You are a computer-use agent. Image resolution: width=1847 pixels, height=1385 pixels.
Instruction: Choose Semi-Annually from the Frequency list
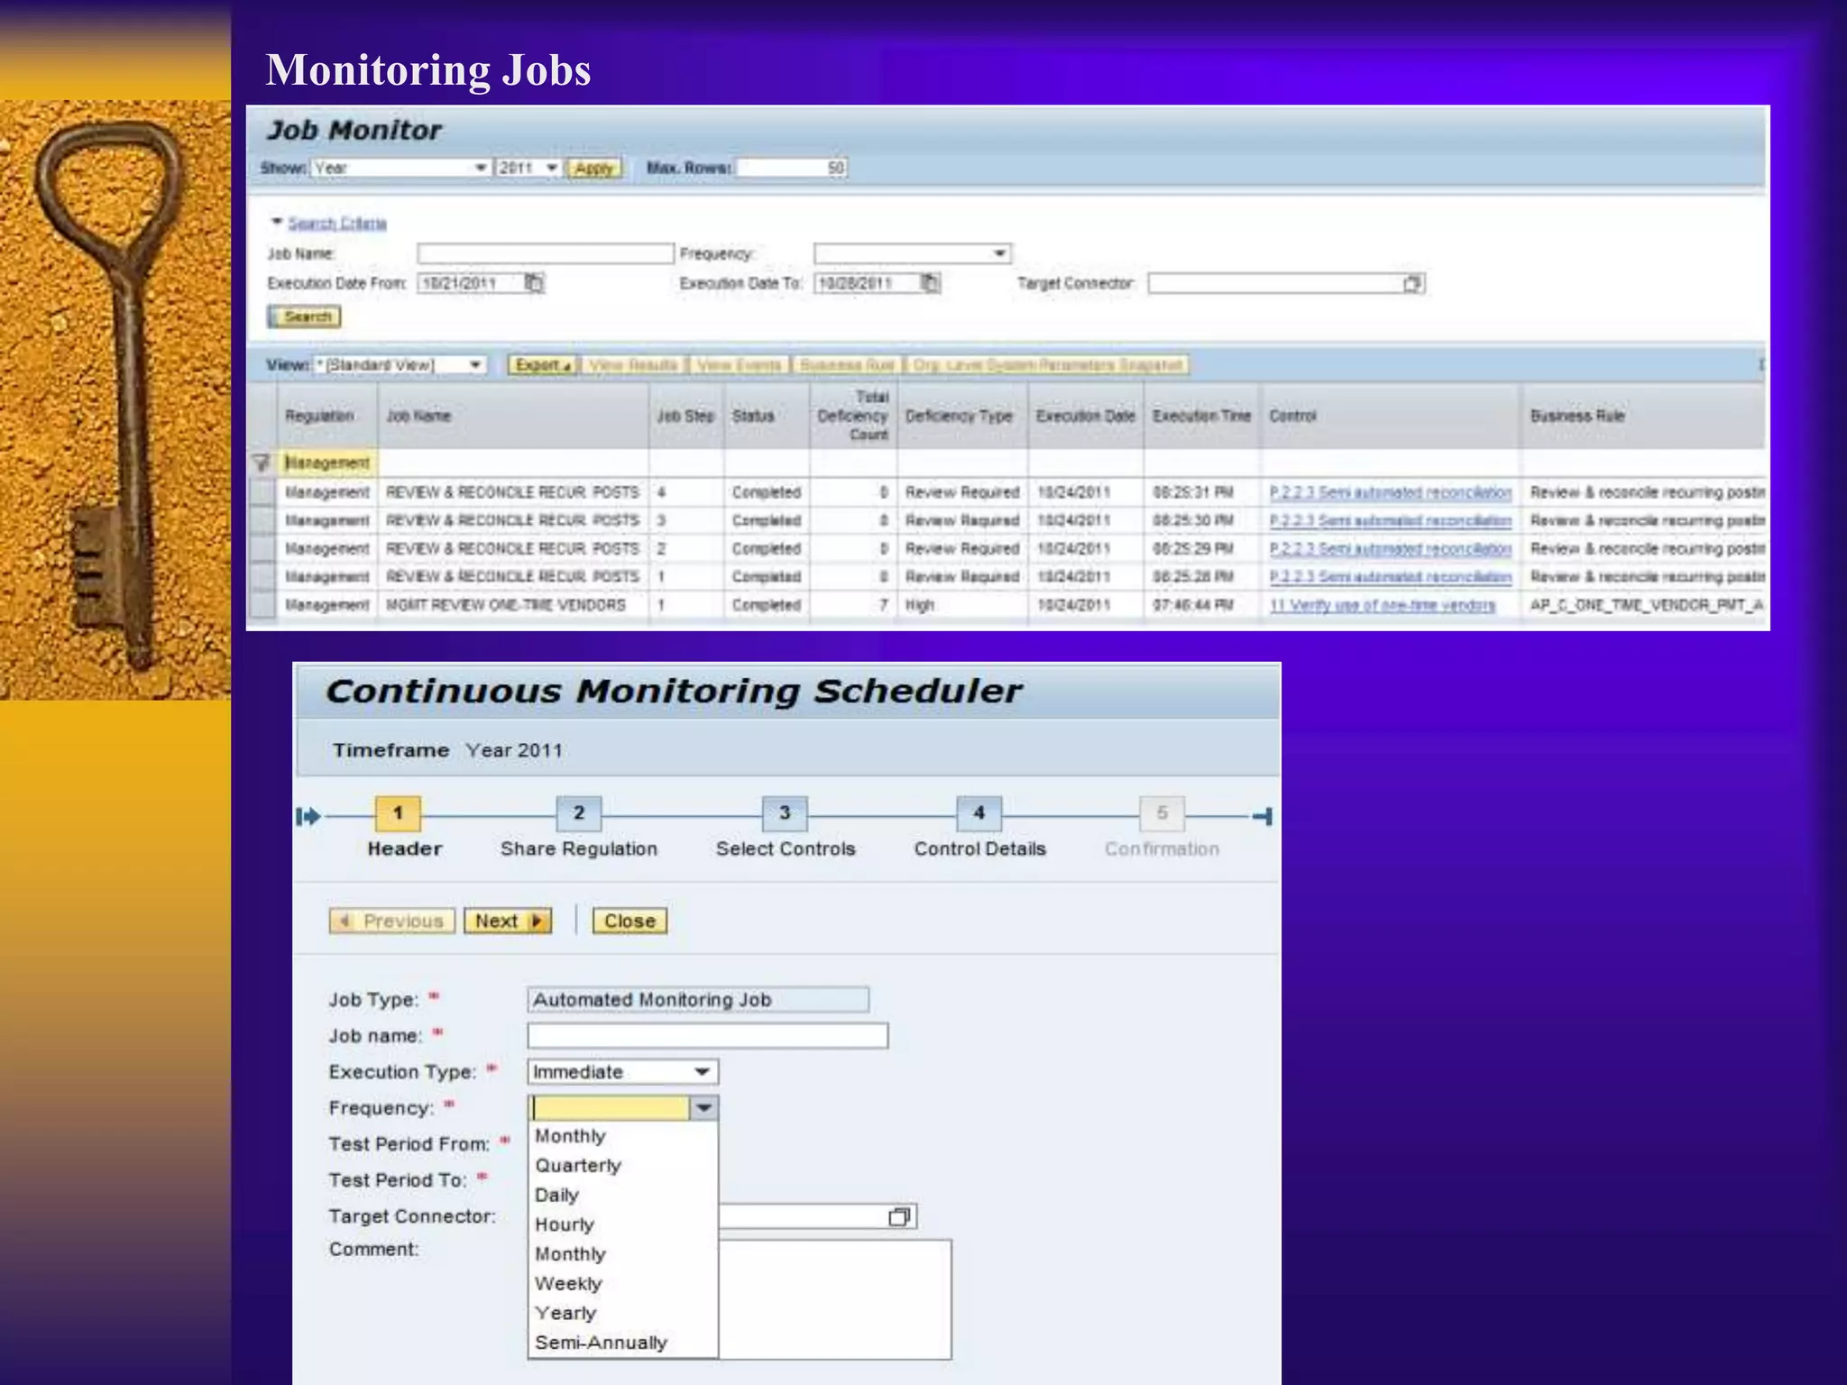pos(601,1342)
